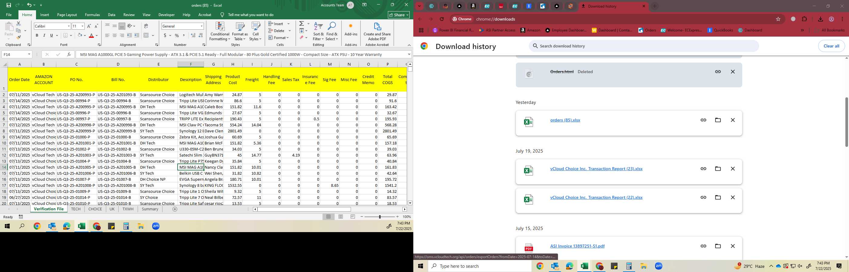Image resolution: width=849 pixels, height=272 pixels.
Task: Apply the yellow fill color bucket
Action: pyautogui.click(x=80, y=35)
